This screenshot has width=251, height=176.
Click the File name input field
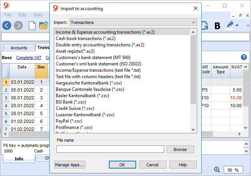pos(110,149)
